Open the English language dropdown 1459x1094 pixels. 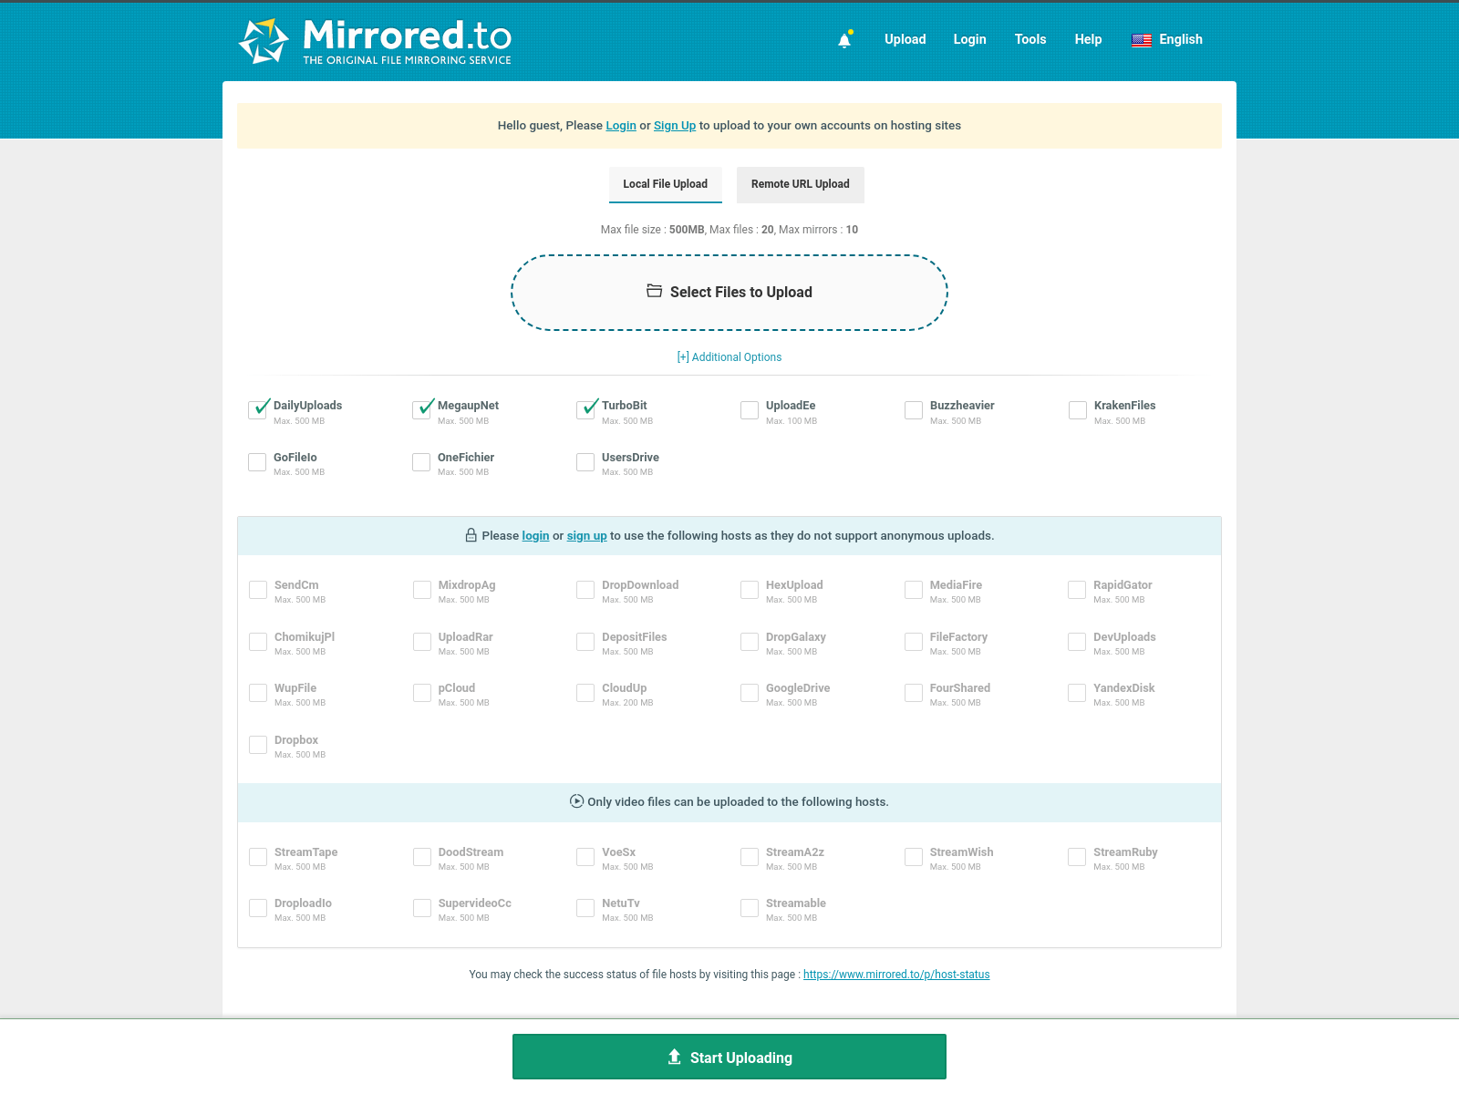(x=1167, y=39)
